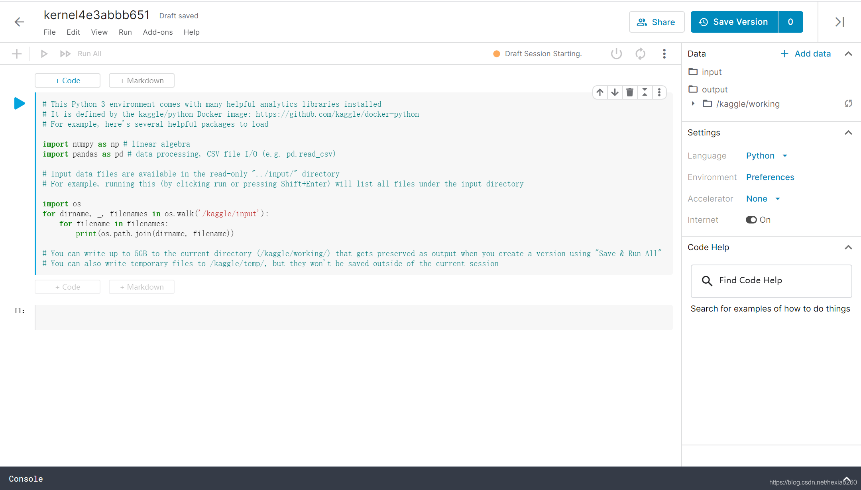Expand the /kaggle/working directory
The height and width of the screenshot is (490, 861).
tap(694, 104)
